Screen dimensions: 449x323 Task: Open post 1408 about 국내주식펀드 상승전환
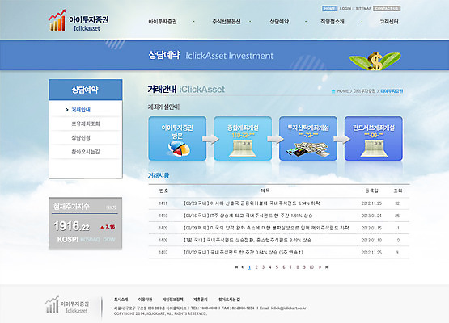point(248,241)
